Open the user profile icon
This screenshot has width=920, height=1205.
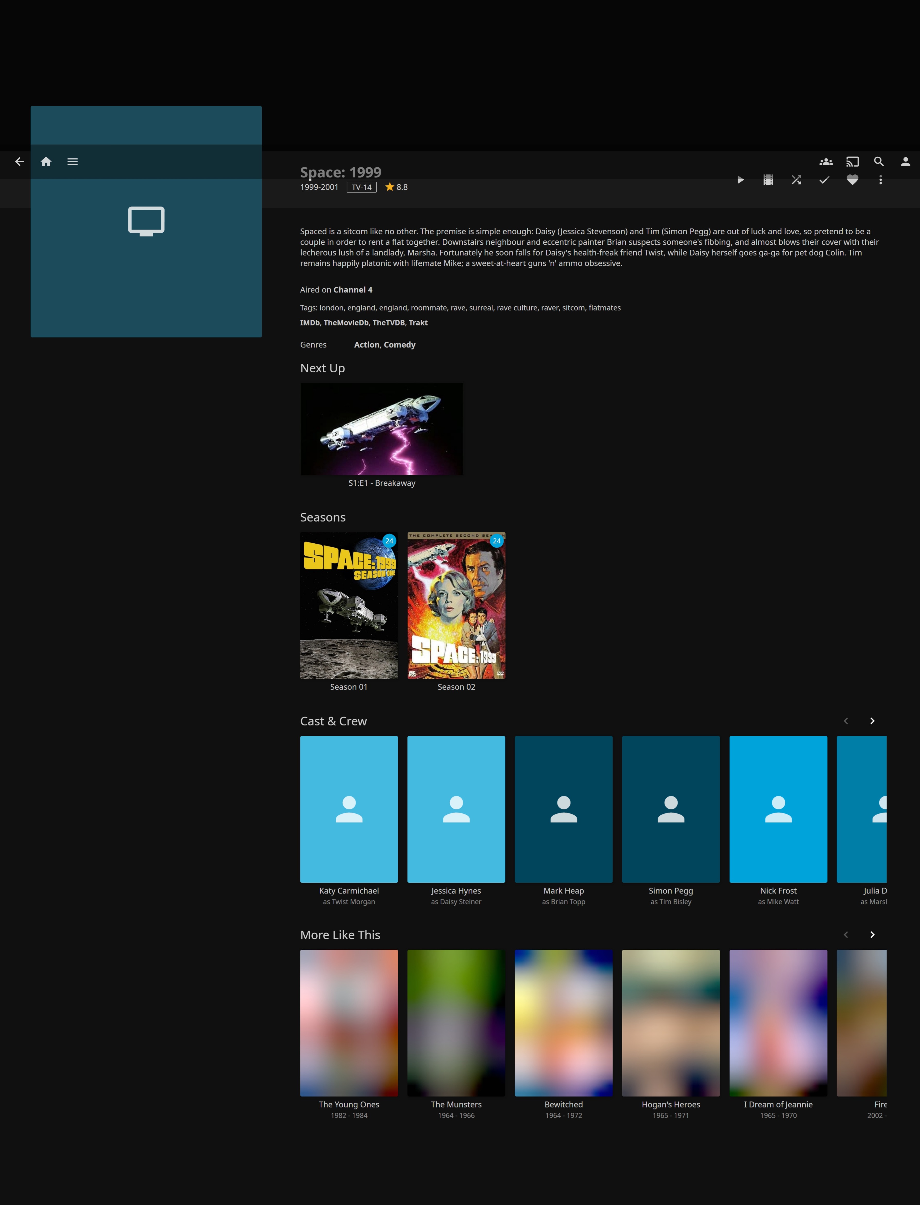(x=905, y=162)
